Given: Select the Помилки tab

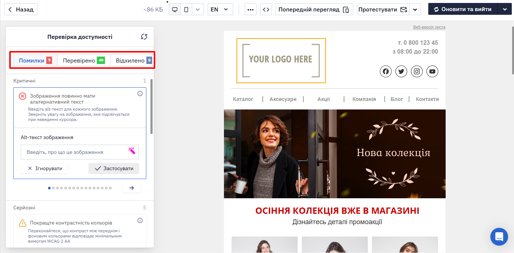Looking at the screenshot, I should 35,60.
